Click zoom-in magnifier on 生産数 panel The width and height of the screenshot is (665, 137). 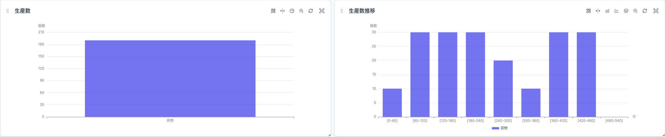[301, 11]
